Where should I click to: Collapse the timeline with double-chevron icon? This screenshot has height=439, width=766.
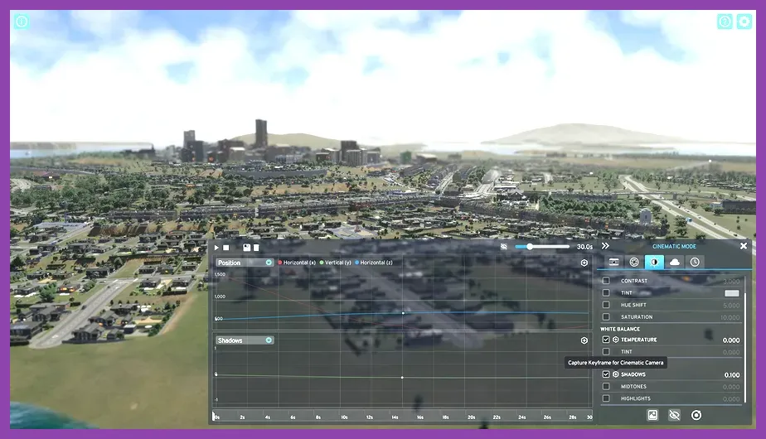click(x=605, y=246)
